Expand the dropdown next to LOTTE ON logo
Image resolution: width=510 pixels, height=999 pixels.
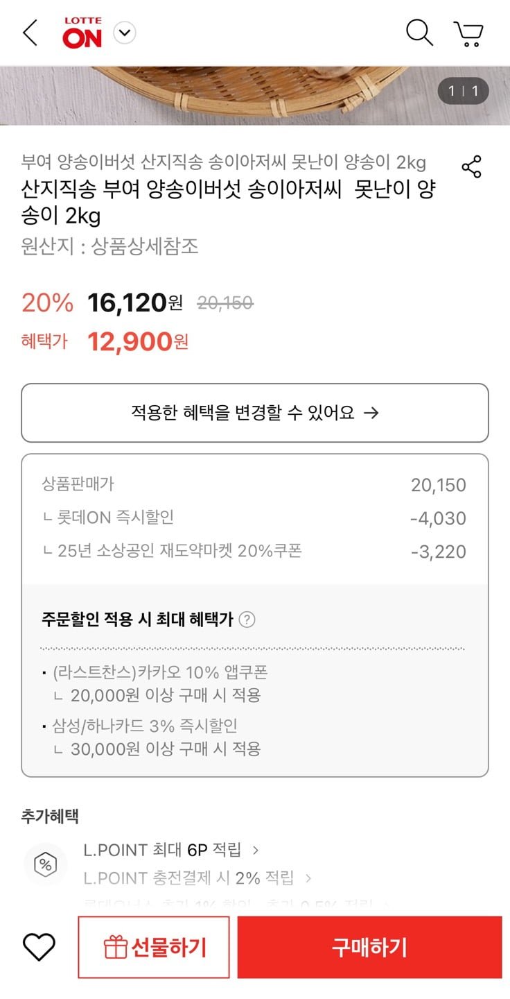click(125, 33)
